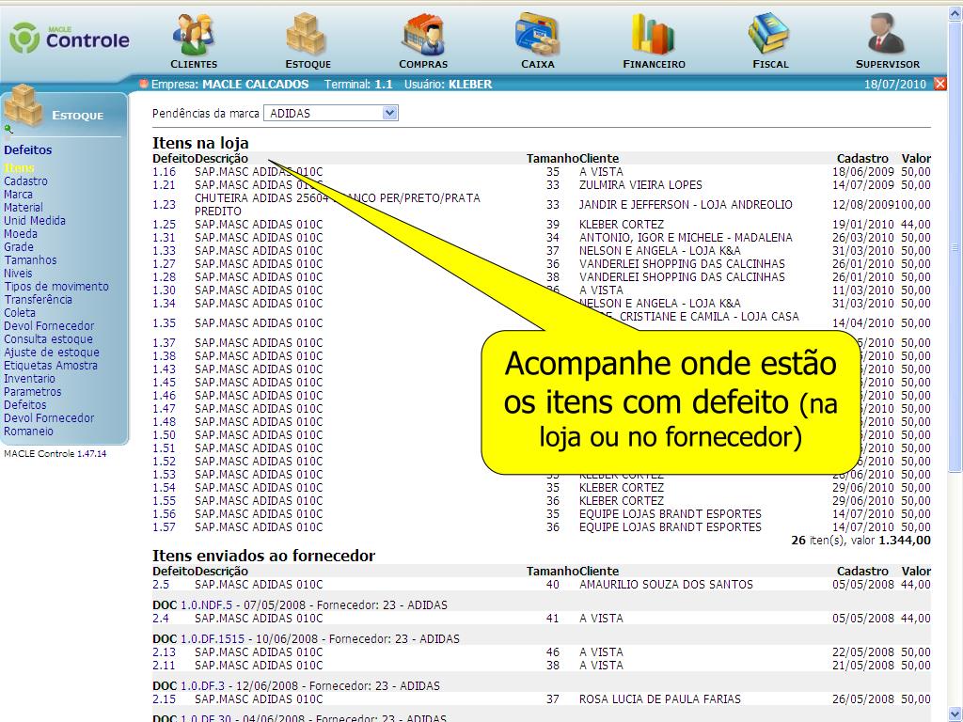Open Coleta in the sidebar

20,312
